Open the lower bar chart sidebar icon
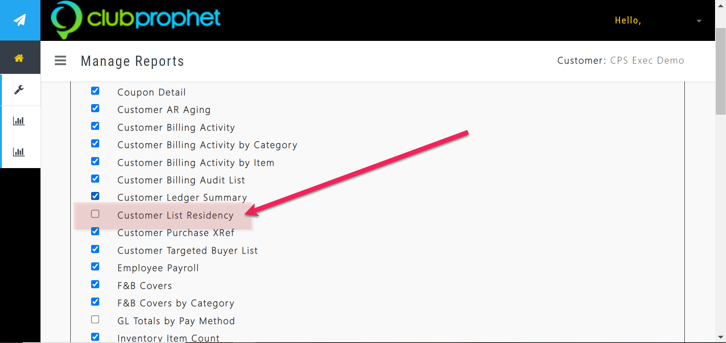The height and width of the screenshot is (343, 726). (19, 152)
